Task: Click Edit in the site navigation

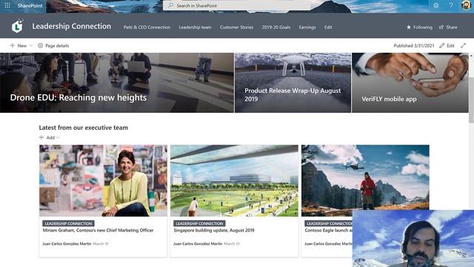Action: tap(328, 27)
